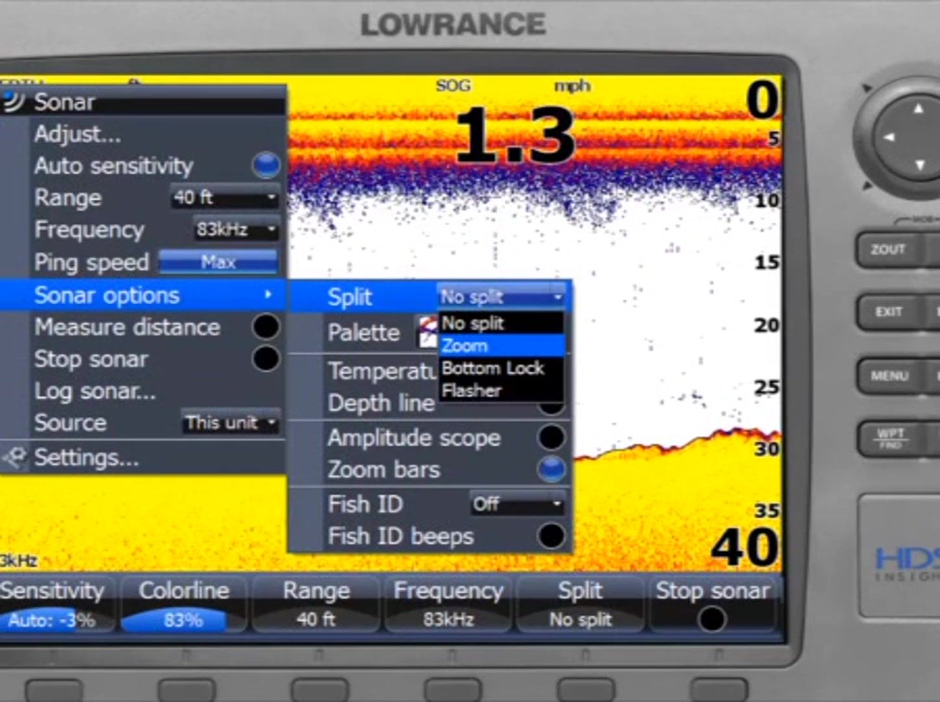Toggle Auto sensitivity off

[266, 165]
